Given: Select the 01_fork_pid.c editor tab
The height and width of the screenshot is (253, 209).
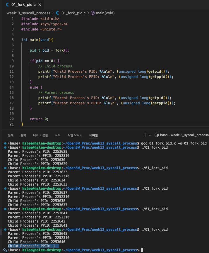Looking at the screenshot, I should click(x=23, y=5).
